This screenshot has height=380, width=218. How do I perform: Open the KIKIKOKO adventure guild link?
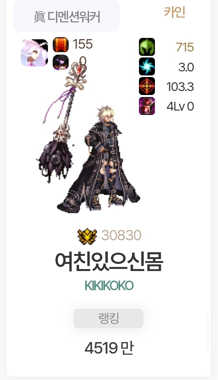click(x=109, y=285)
